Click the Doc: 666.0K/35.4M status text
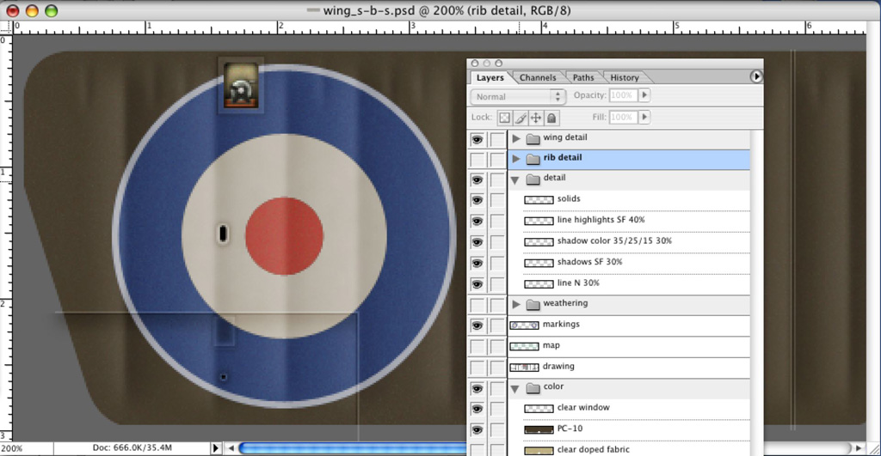The height and width of the screenshot is (456, 881). tap(132, 447)
